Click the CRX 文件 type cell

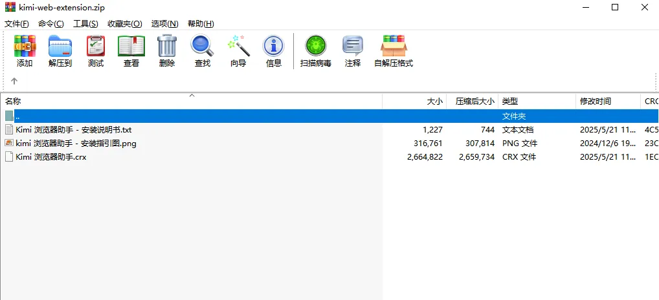click(x=519, y=157)
